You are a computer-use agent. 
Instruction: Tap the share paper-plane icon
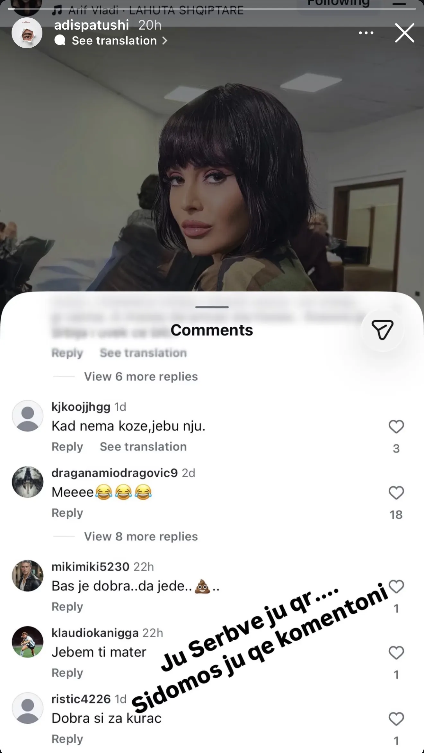[382, 330]
